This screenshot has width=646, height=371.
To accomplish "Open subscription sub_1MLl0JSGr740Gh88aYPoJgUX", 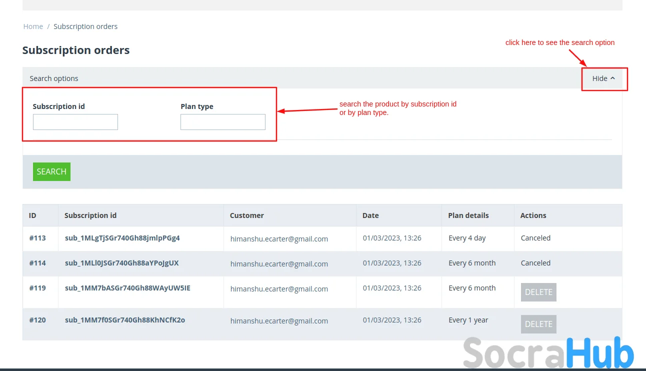I will (x=121, y=263).
